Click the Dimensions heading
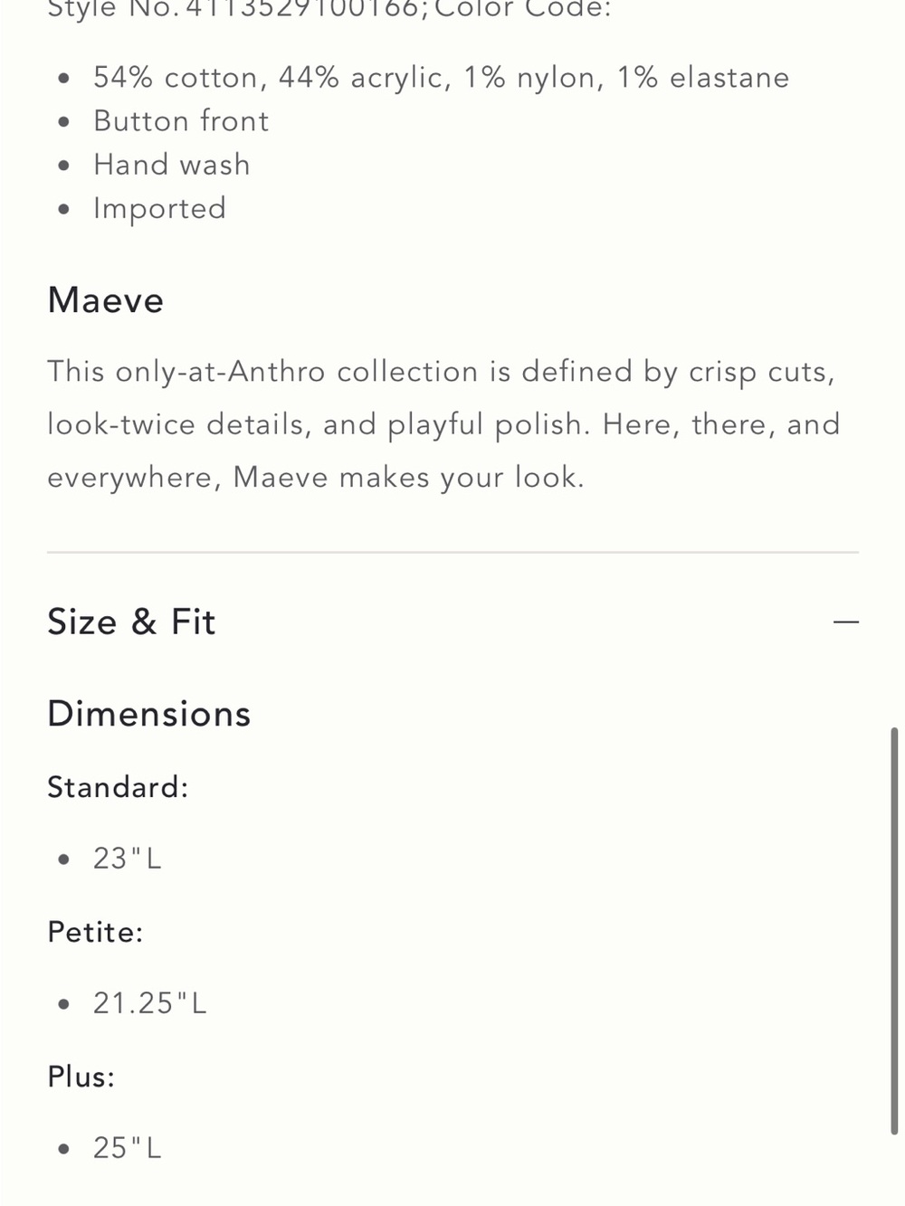The height and width of the screenshot is (1206, 905). click(149, 714)
